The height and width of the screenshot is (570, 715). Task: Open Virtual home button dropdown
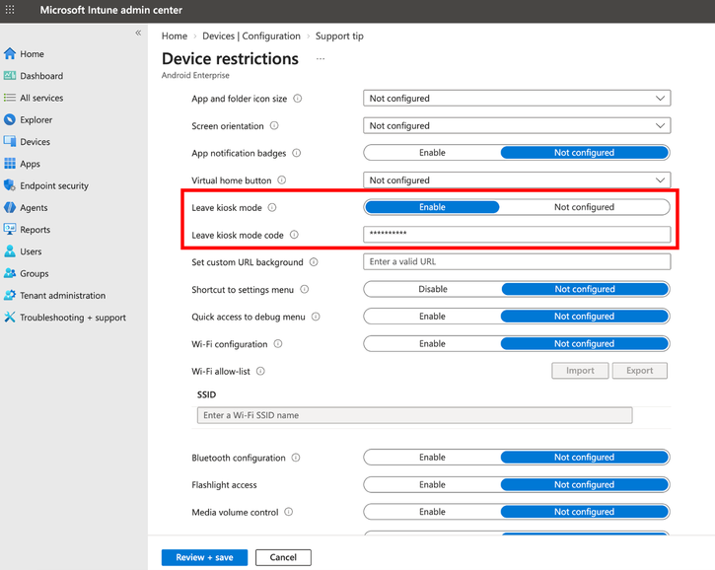(517, 180)
